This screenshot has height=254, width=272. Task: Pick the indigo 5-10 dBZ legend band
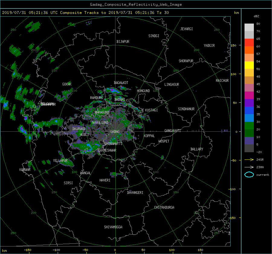[x=249, y=141]
